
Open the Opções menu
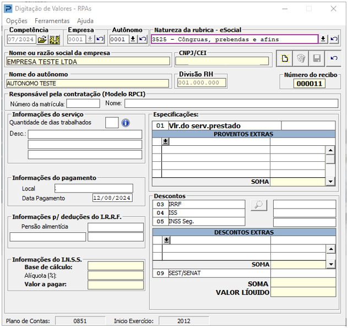pyautogui.click(x=17, y=21)
